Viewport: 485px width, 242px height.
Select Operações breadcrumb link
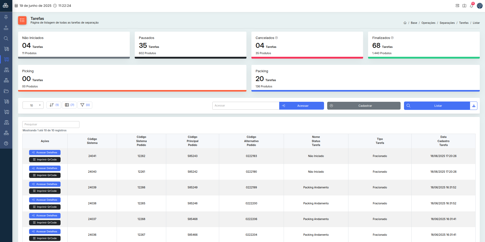coord(428,23)
